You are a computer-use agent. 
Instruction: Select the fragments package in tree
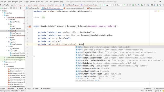[12, 31]
